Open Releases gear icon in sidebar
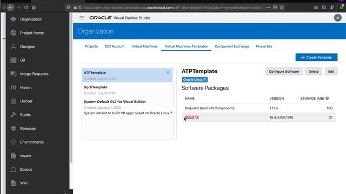This screenshot has width=346, height=194. (x=14, y=128)
